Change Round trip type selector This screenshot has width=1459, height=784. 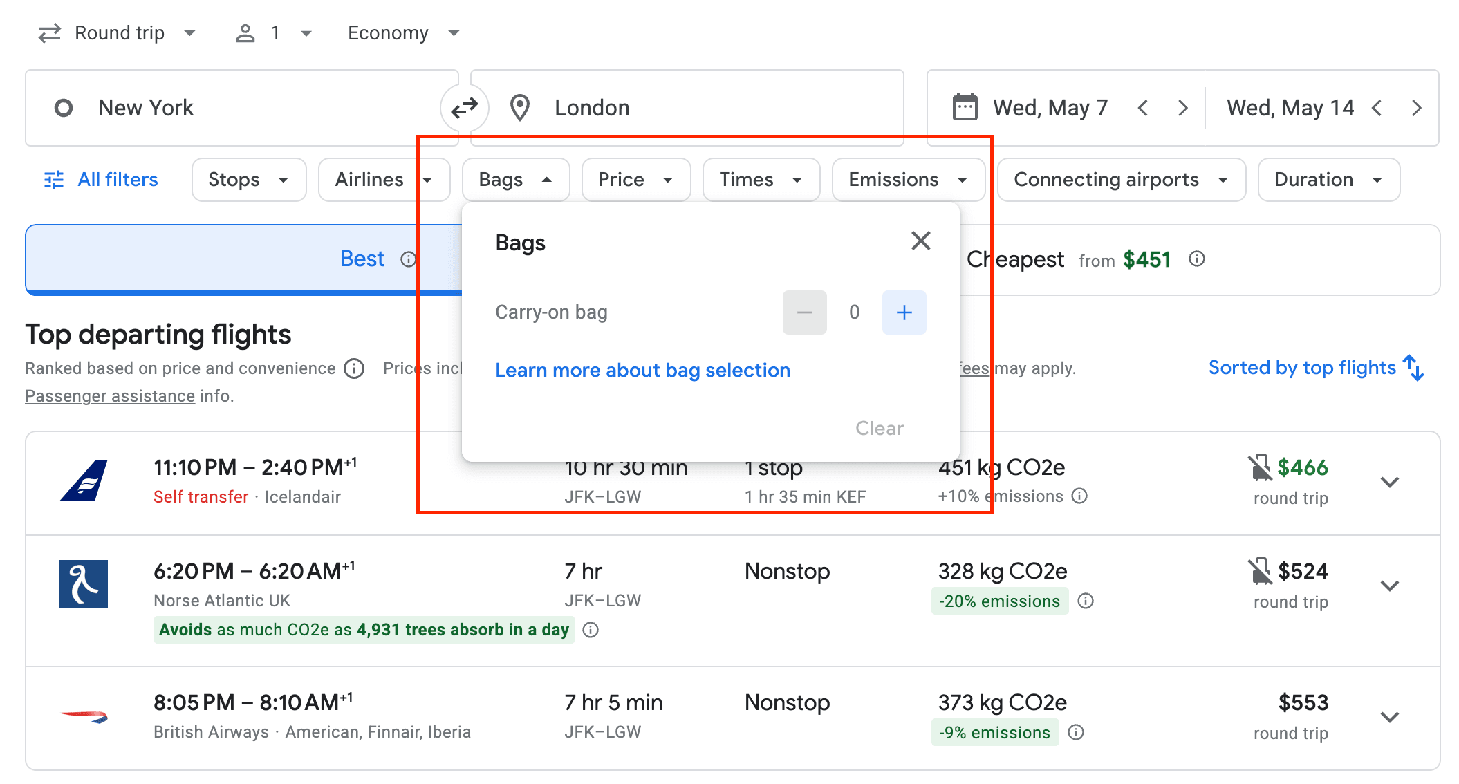[x=118, y=33]
